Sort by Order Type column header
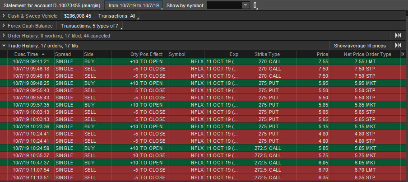 pyautogui.click(x=383, y=54)
